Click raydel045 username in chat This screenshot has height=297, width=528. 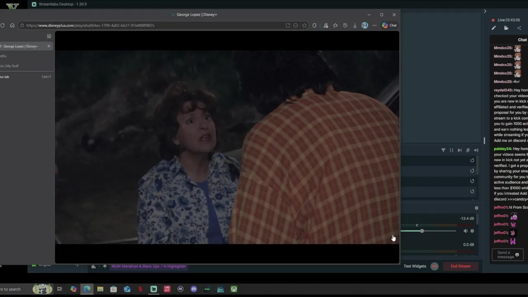point(502,90)
